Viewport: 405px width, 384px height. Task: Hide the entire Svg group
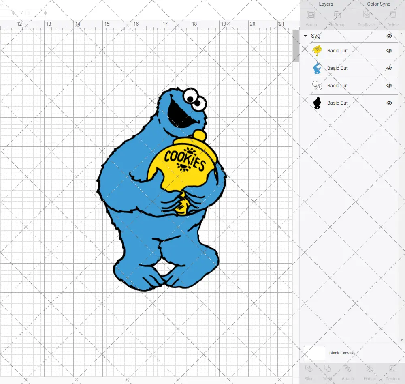coord(389,36)
